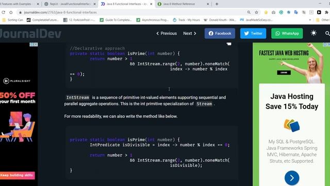
Task: Click the JournalDev logo
Action: click(31, 34)
